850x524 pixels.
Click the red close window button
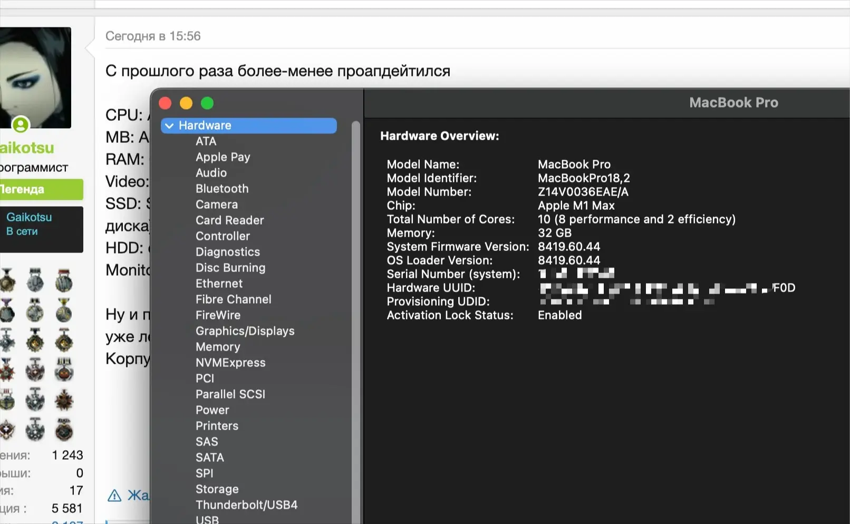point(165,103)
